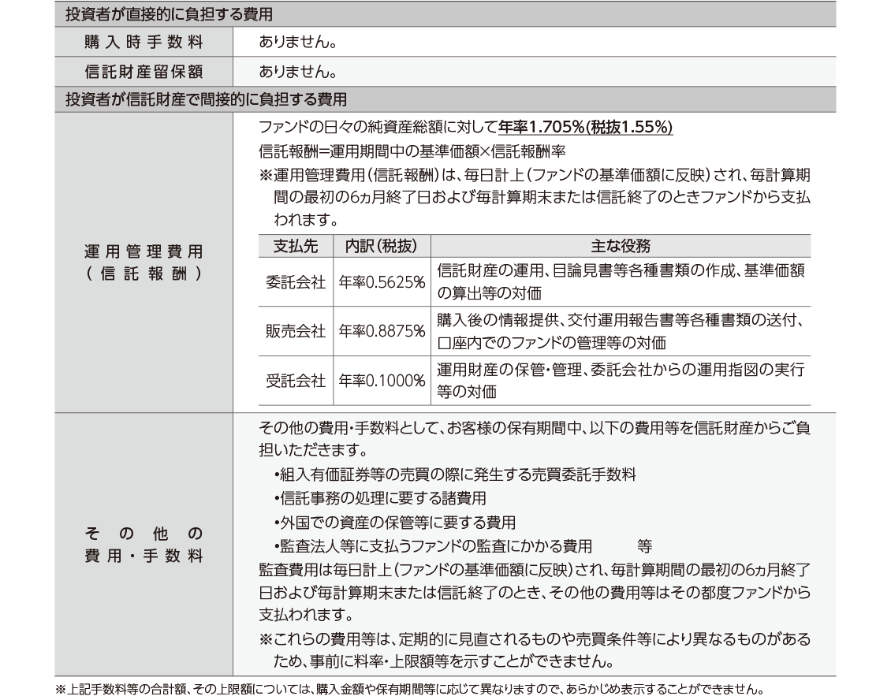Click the underlined 年率1.705%(税抜1.55%) text
Viewport: 891px width, 696px height.
tap(585, 128)
